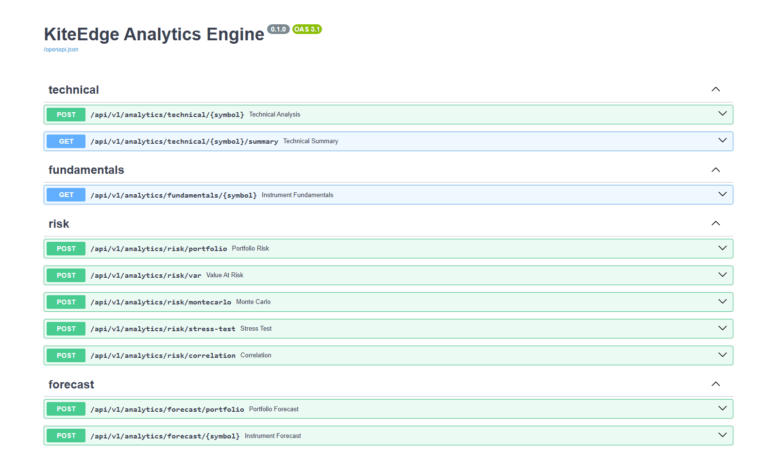Expand the Technical Summary endpoint arrow
Screen dimensions: 777x454
[723, 140]
